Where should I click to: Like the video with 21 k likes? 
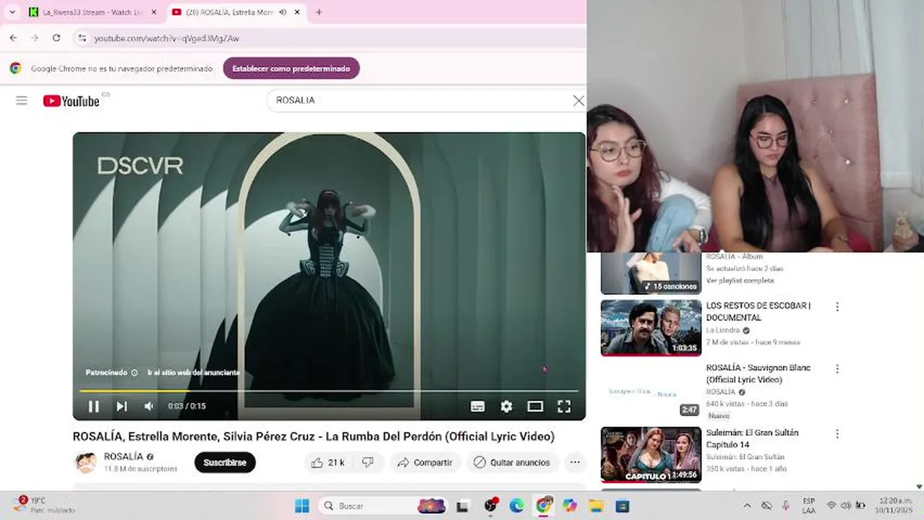coord(328,462)
